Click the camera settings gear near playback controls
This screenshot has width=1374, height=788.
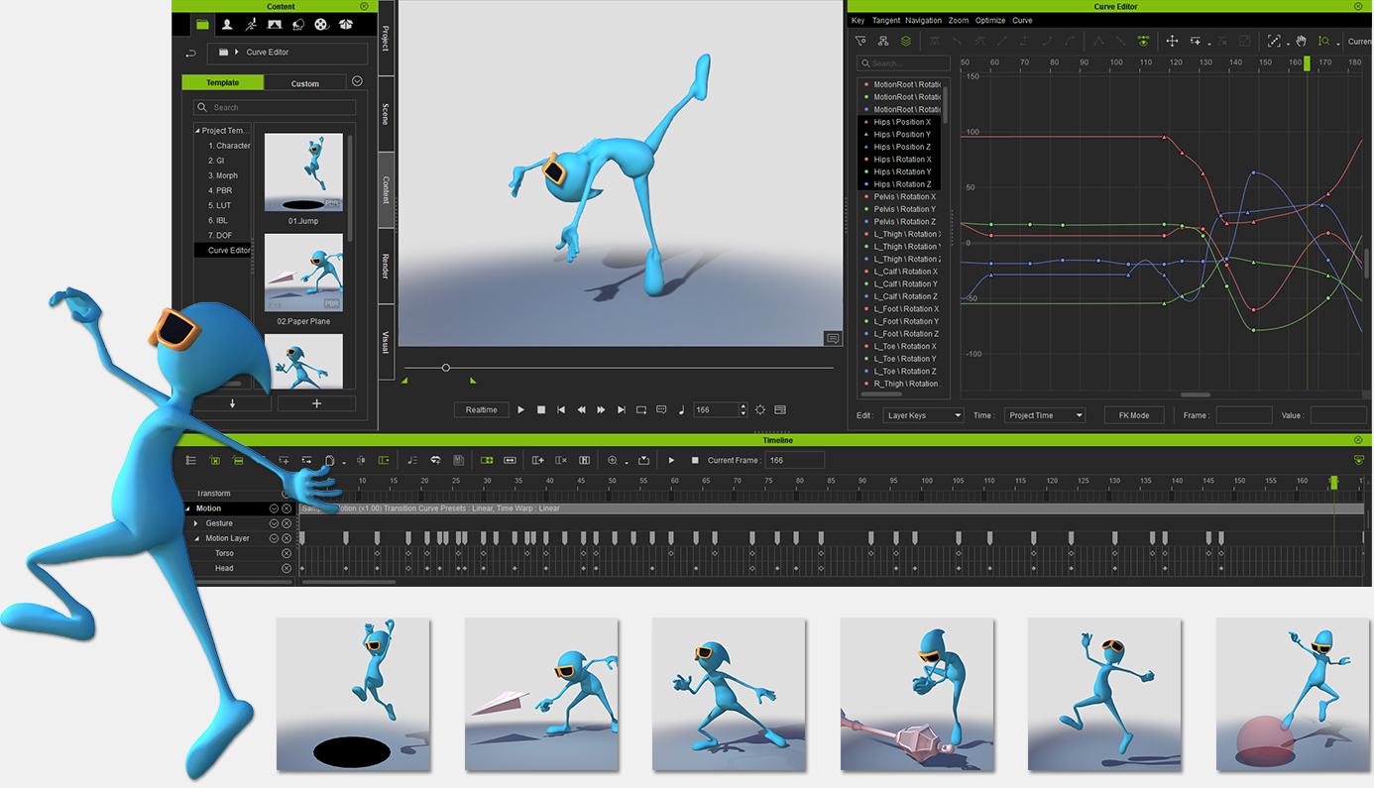[759, 409]
